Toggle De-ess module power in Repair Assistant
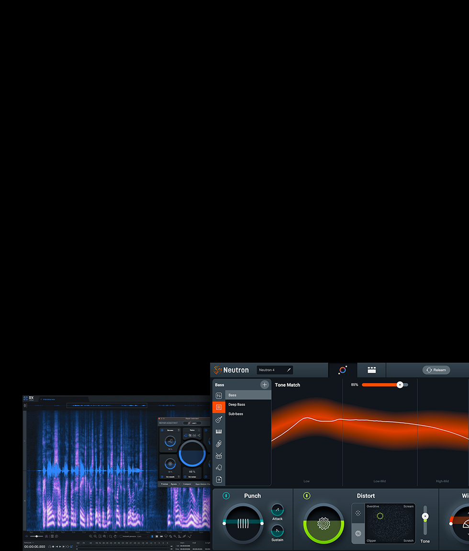The height and width of the screenshot is (551, 469). tap(162, 430)
